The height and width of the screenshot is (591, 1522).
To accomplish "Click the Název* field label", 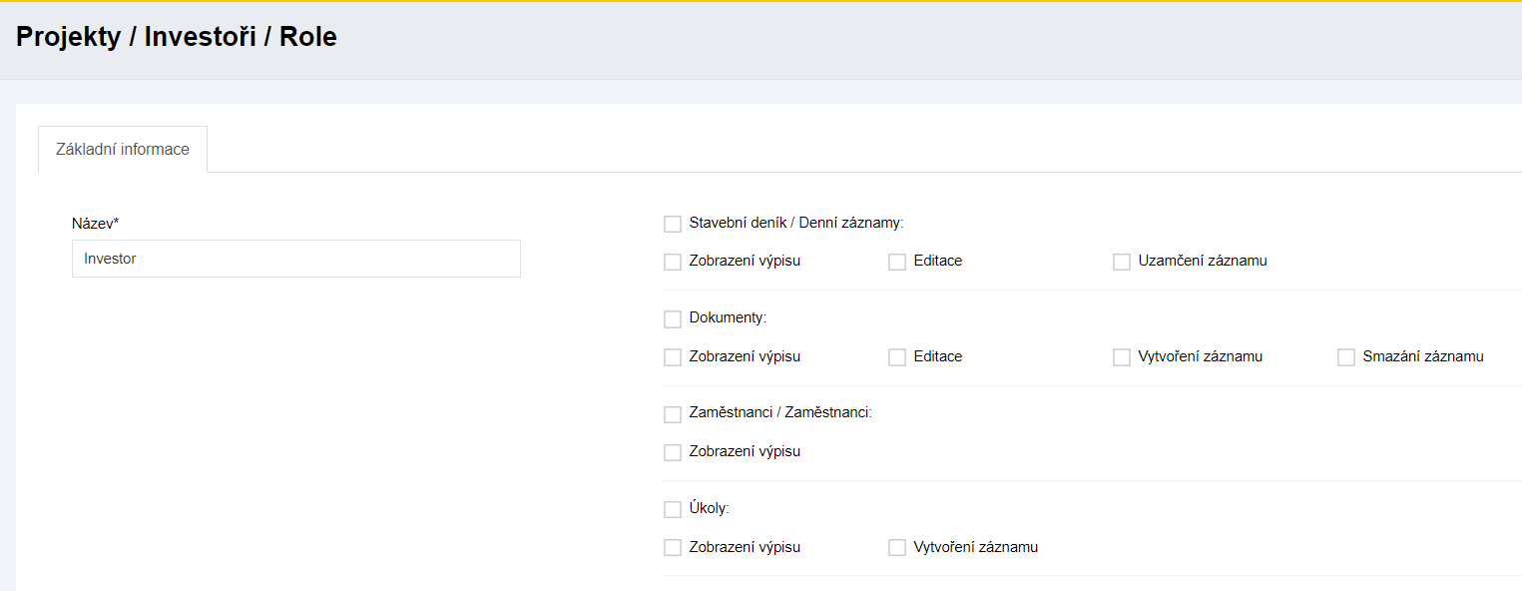I will [96, 223].
